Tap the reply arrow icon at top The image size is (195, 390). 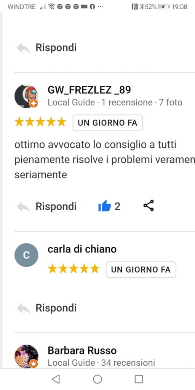click(x=23, y=48)
